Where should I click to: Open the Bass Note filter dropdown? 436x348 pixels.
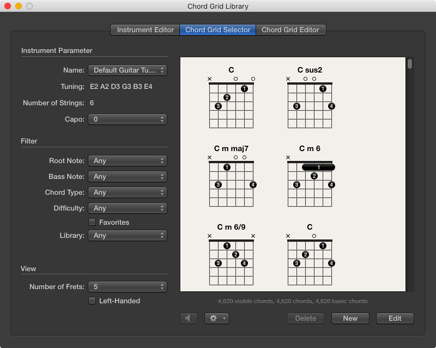click(127, 176)
